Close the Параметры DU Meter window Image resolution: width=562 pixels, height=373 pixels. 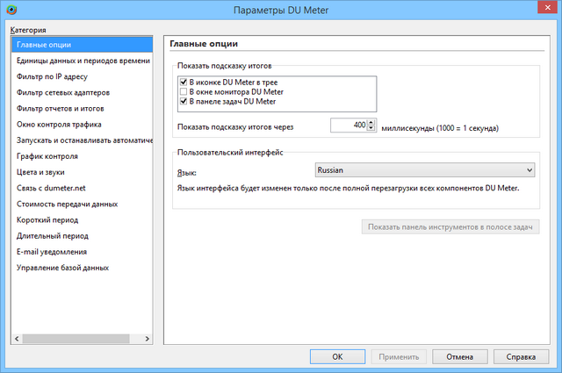point(541,9)
